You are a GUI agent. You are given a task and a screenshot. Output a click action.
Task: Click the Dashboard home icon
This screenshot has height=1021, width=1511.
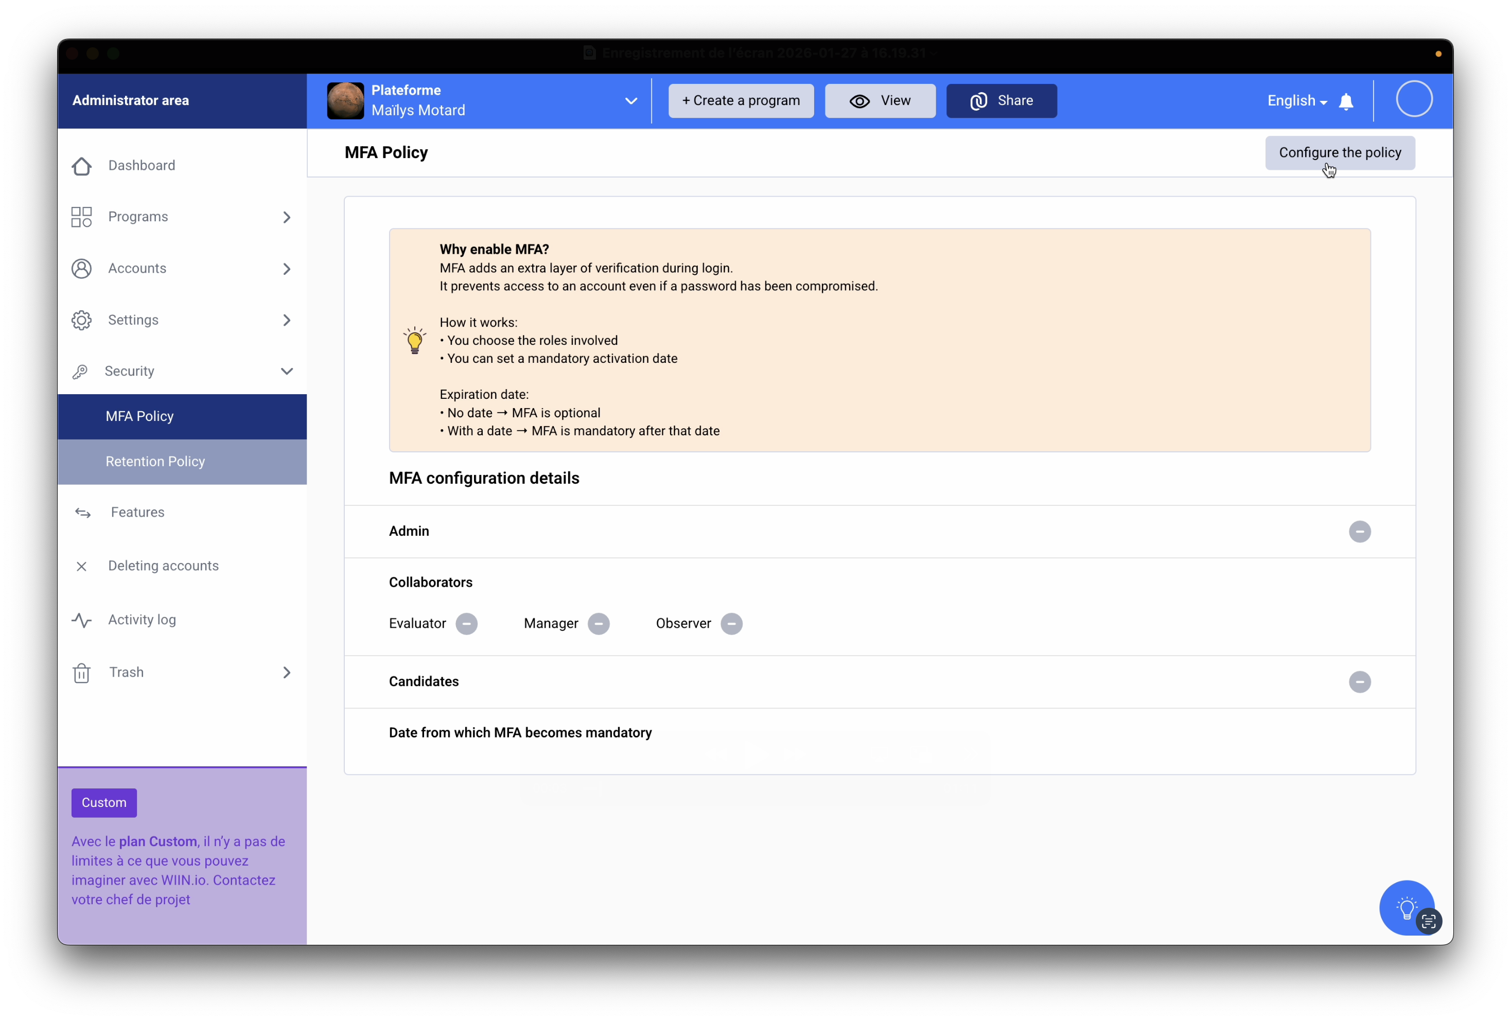[81, 166]
